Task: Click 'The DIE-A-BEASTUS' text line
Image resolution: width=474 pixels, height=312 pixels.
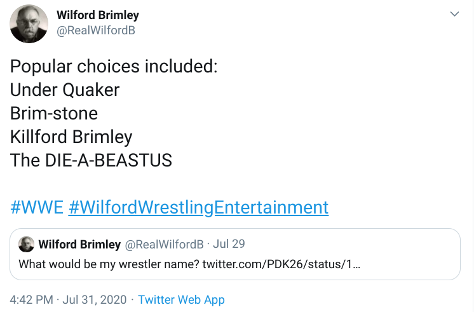Action: [x=91, y=160]
